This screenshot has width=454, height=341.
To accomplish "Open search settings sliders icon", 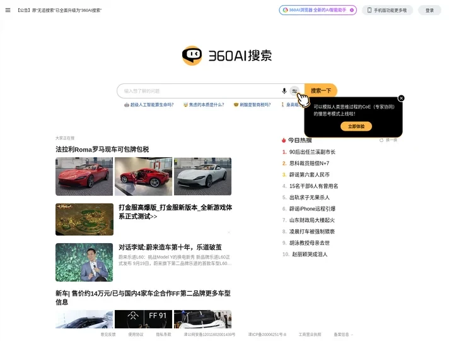I will [x=294, y=91].
